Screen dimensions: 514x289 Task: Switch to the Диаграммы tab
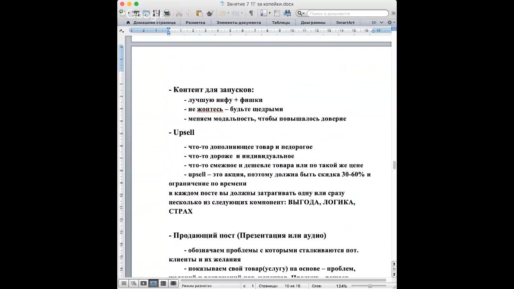[313, 22]
